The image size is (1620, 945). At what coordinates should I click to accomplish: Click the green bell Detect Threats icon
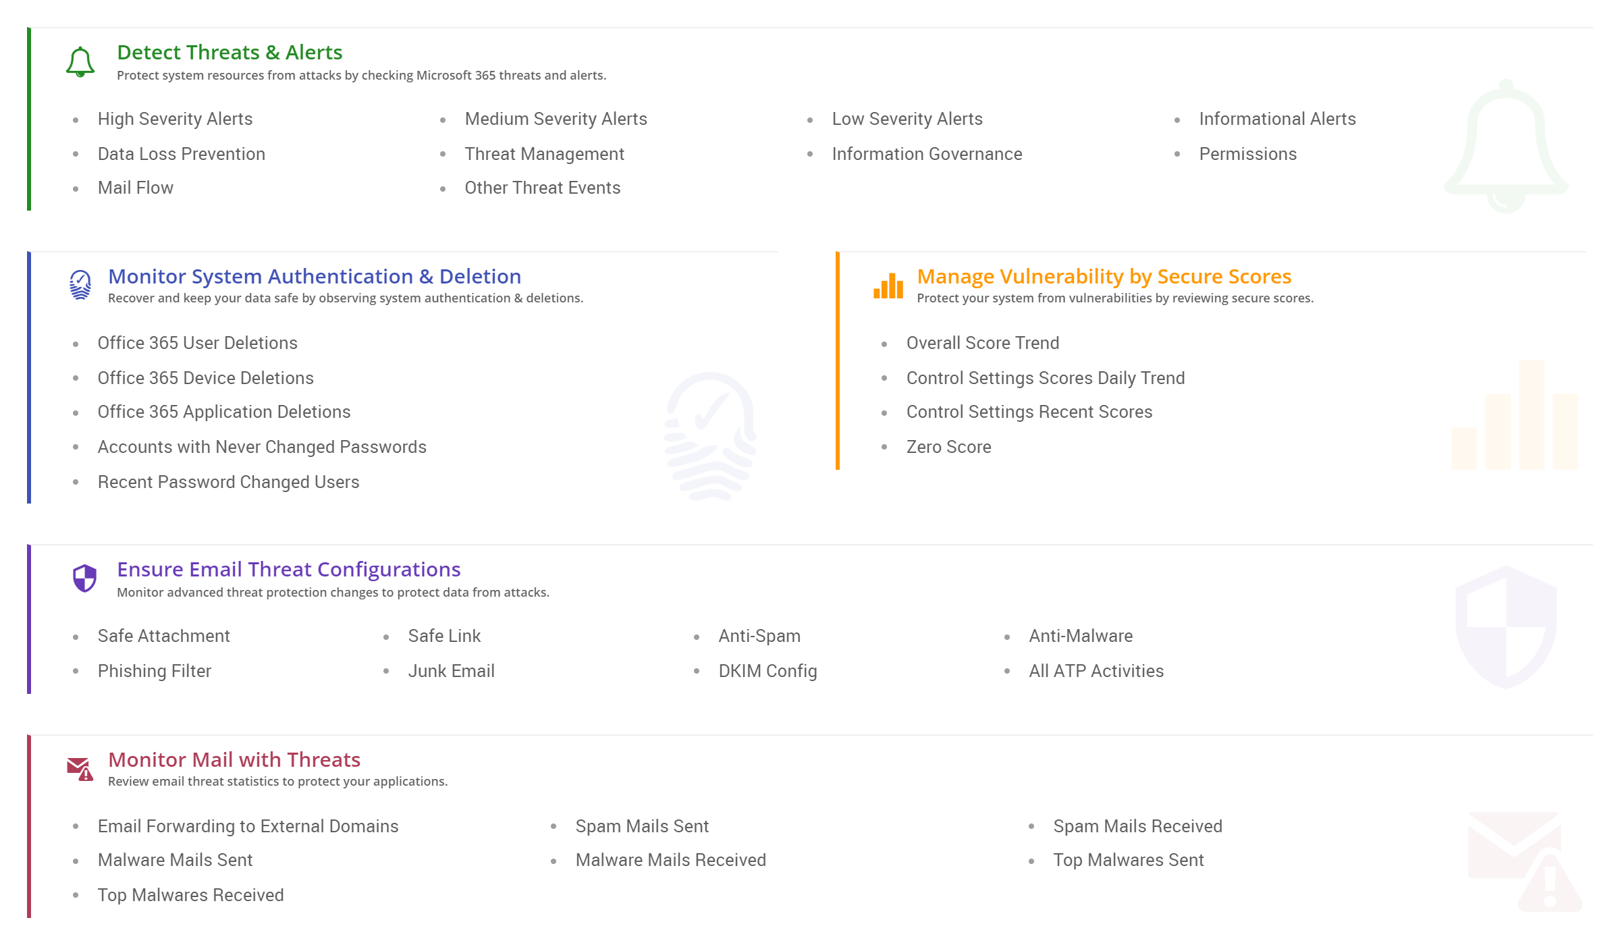point(80,62)
